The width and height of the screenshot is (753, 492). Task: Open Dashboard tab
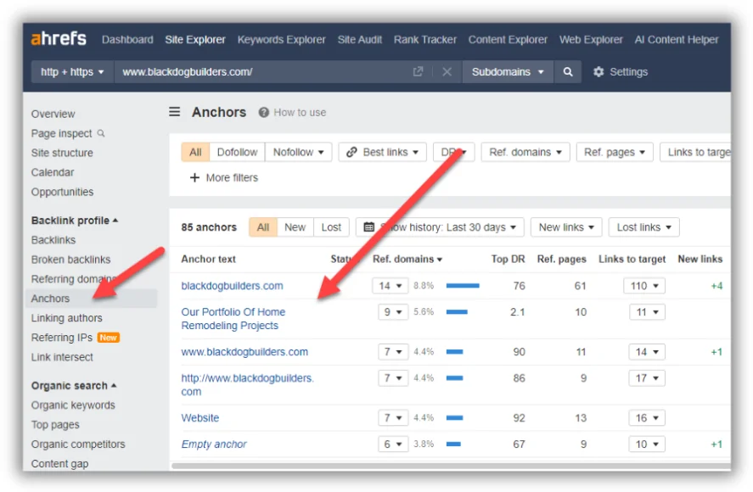coord(127,39)
